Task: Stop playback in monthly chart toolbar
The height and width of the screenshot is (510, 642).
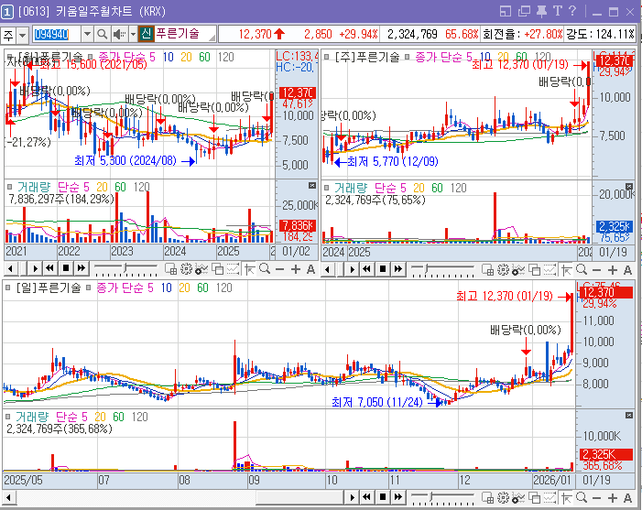Action: click(66, 268)
